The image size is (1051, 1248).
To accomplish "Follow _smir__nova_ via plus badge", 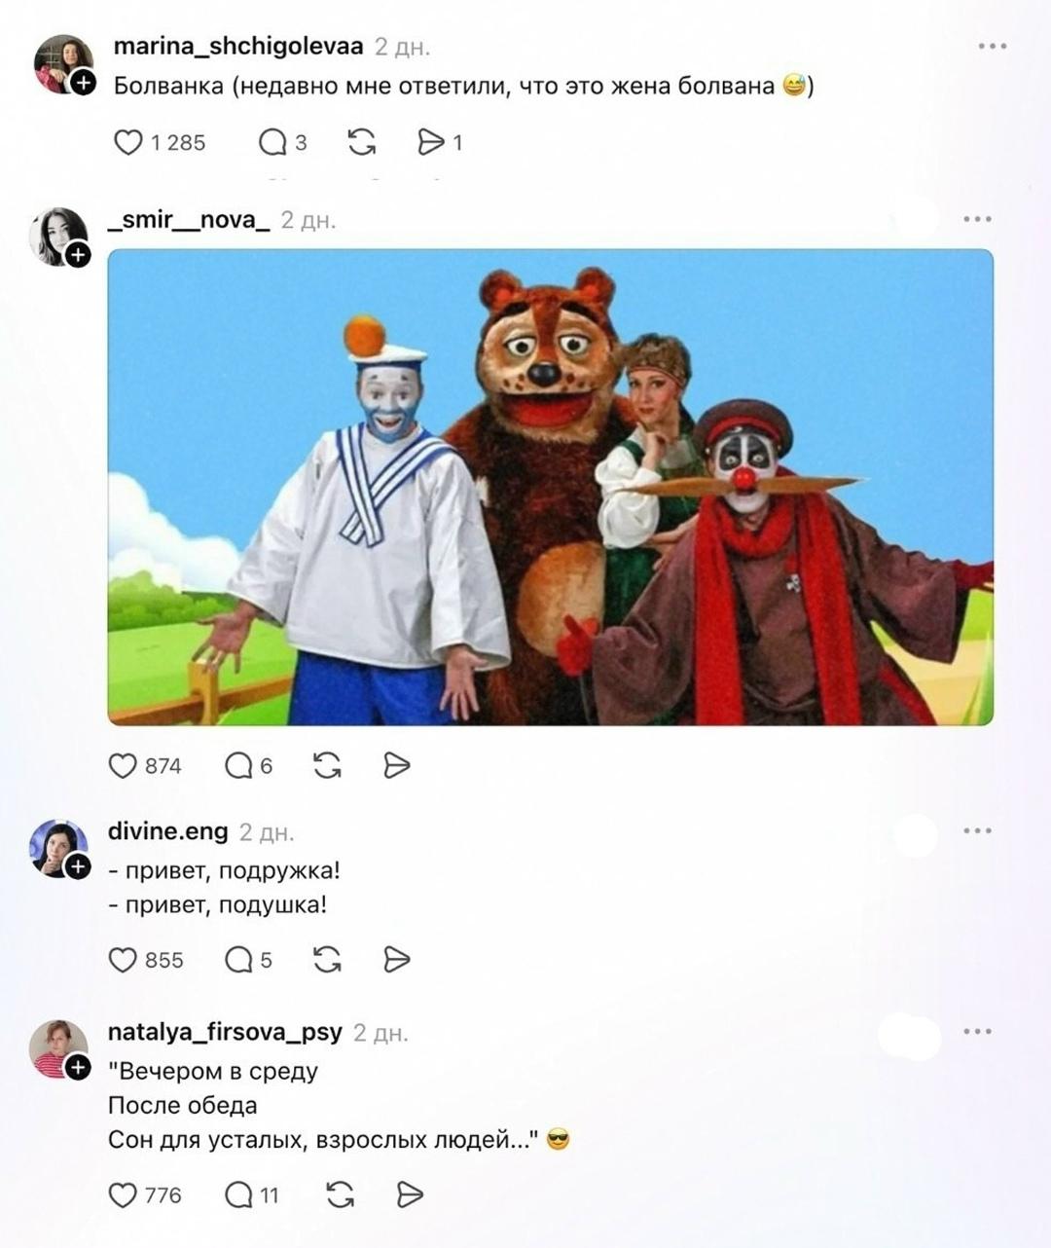I will (x=78, y=255).
